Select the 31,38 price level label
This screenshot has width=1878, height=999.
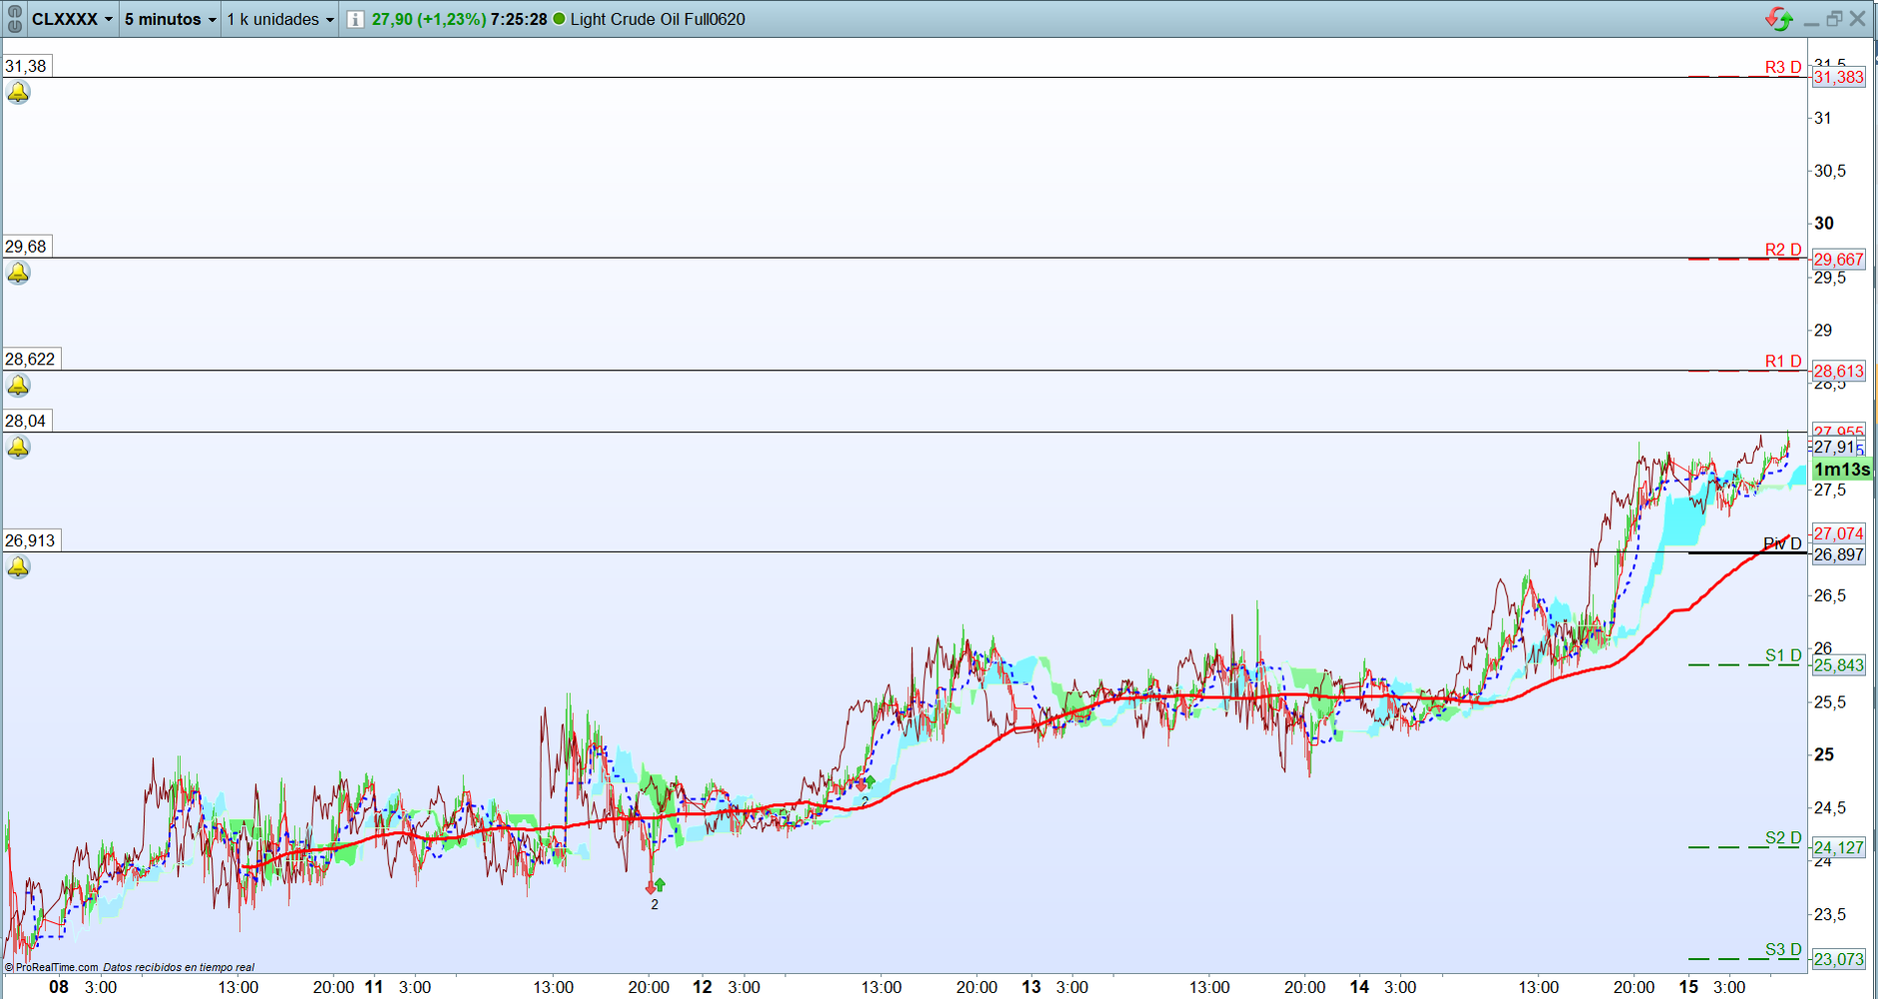(26, 66)
